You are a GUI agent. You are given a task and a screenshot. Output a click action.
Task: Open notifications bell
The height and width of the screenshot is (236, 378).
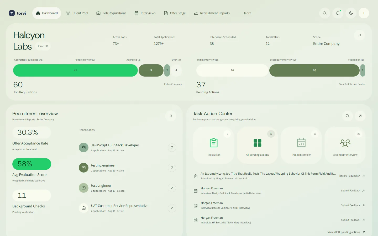tap(338, 13)
